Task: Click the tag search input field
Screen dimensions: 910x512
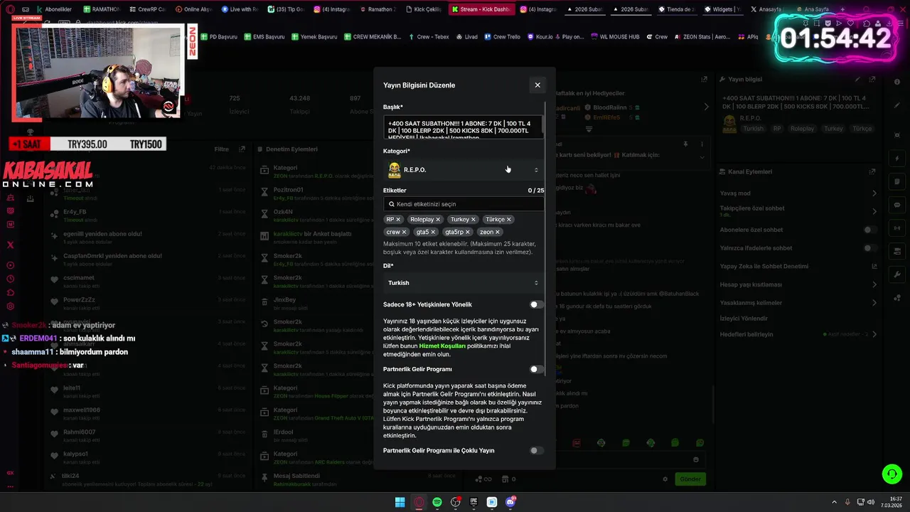Action: (464, 204)
